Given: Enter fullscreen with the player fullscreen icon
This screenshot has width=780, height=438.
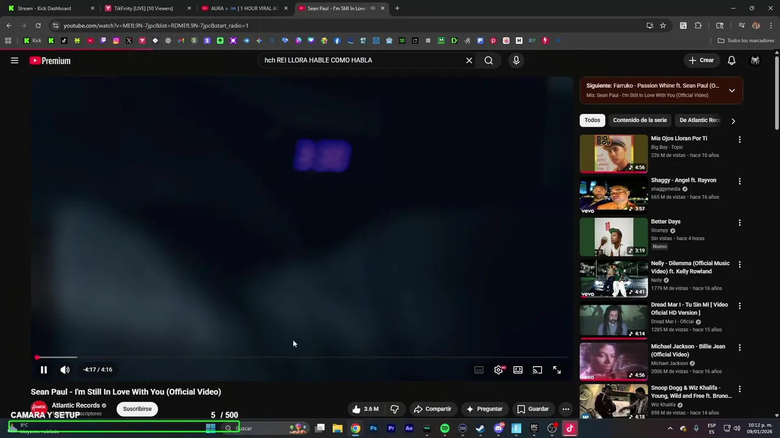Looking at the screenshot, I should tap(557, 370).
